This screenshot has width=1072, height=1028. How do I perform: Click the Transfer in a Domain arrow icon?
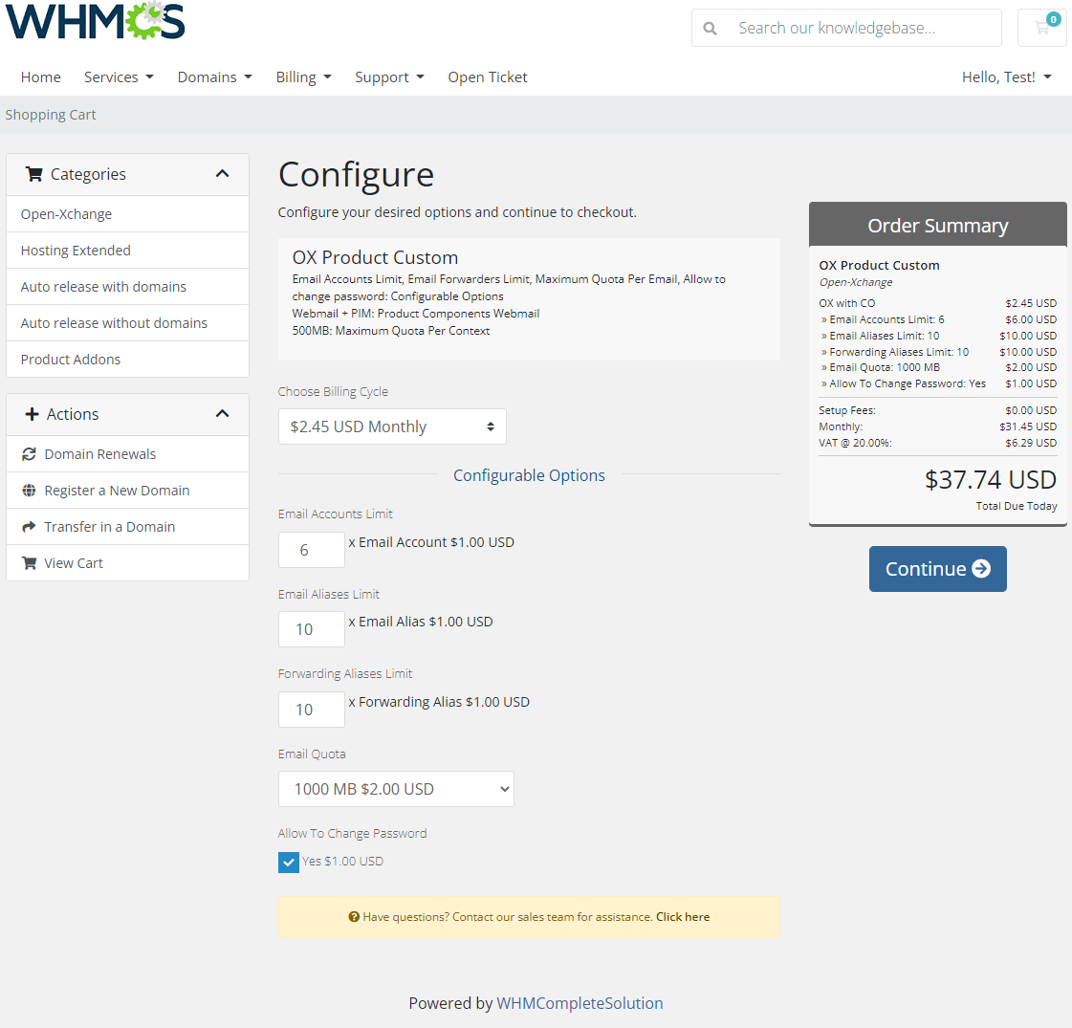click(29, 527)
